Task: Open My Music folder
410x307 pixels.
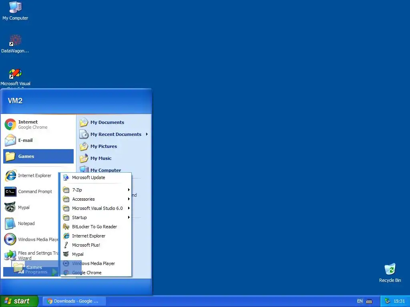Action: click(114, 158)
